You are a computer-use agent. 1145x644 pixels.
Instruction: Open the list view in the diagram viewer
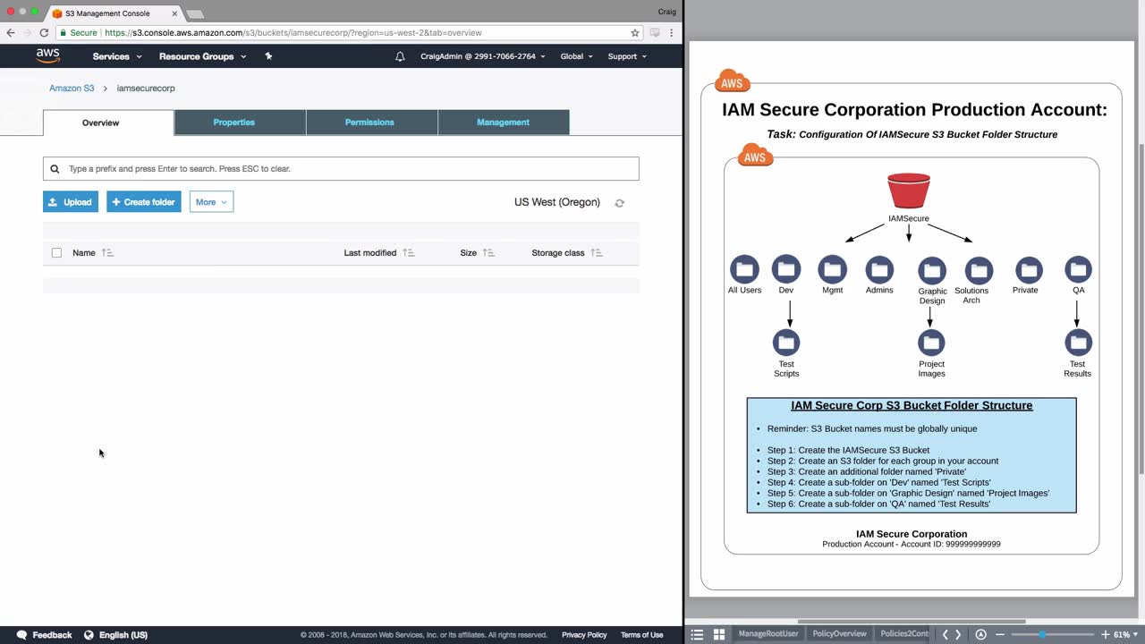pos(697,634)
